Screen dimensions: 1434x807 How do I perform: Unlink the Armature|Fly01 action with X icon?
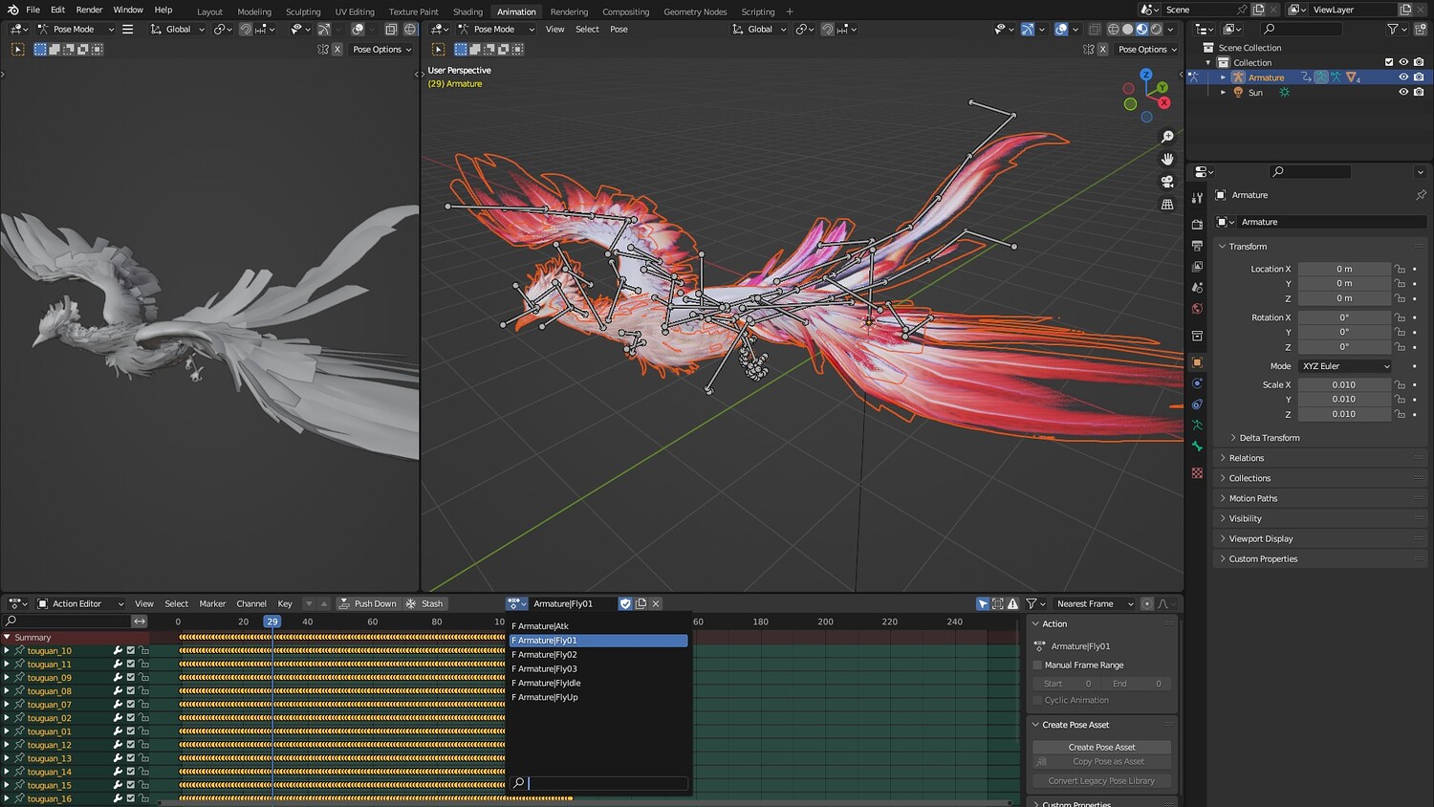(656, 604)
